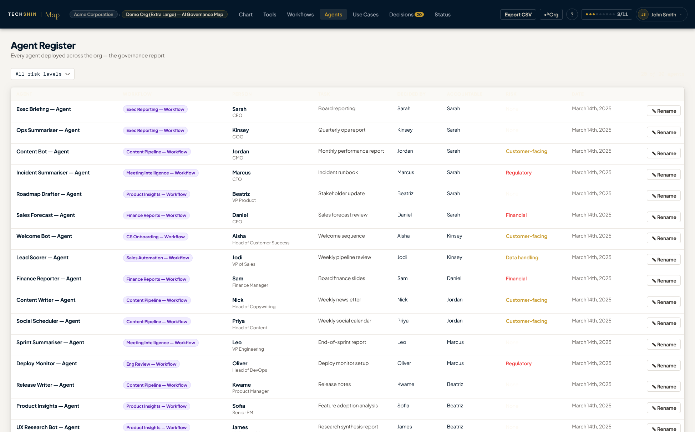The width and height of the screenshot is (695, 432).
Task: Click the 3/11 progress dots indicator
Action: tap(607, 14)
